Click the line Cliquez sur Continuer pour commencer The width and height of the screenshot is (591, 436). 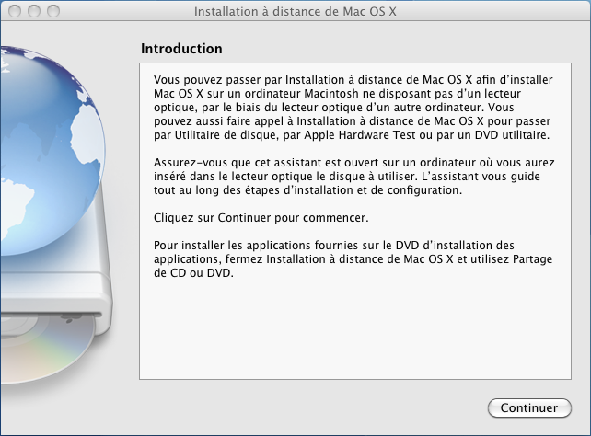coord(261,218)
